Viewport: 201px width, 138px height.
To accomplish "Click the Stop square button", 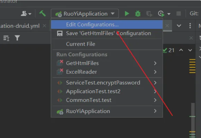I will pos(179,14).
